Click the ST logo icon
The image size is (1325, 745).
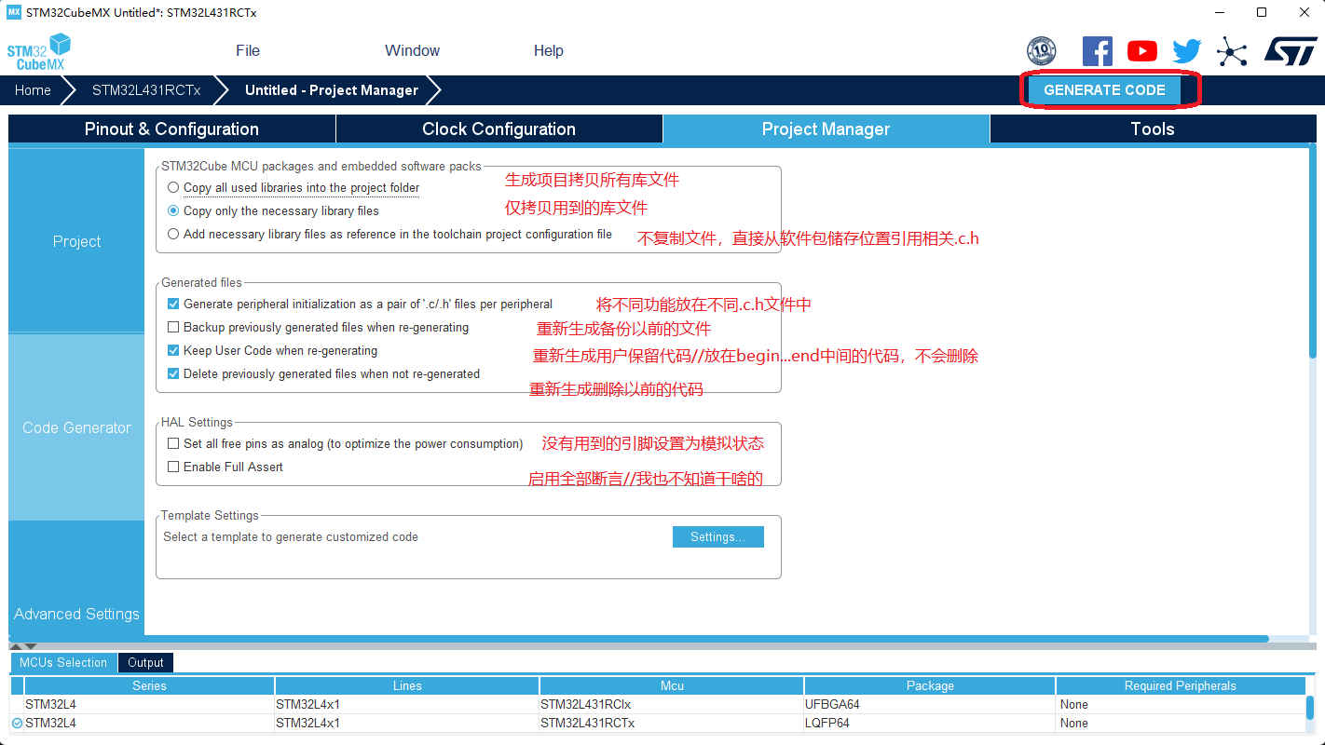[x=1291, y=50]
